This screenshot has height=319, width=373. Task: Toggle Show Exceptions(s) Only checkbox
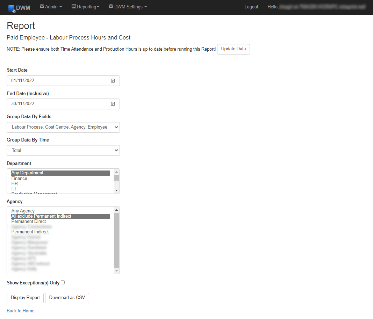click(63, 282)
